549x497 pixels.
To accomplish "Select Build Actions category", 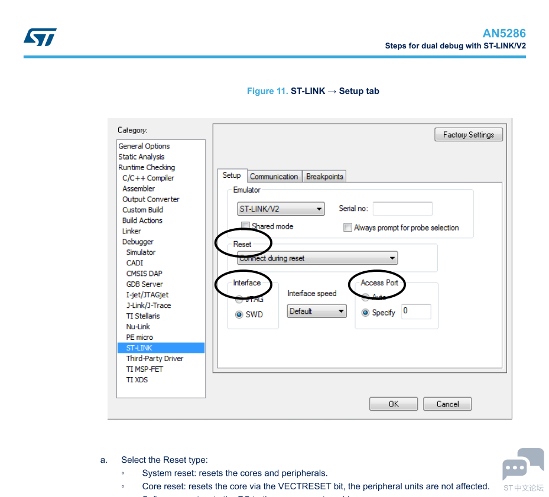I will point(142,220).
